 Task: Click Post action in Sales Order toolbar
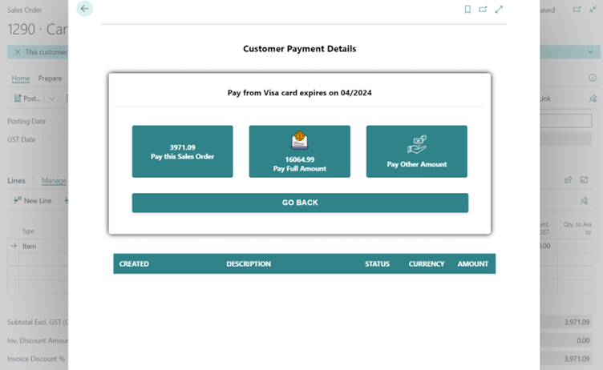pos(27,99)
